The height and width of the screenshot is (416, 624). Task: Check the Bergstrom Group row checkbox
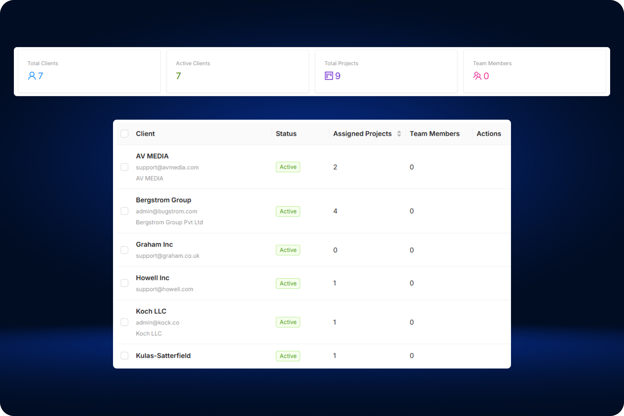coord(124,211)
